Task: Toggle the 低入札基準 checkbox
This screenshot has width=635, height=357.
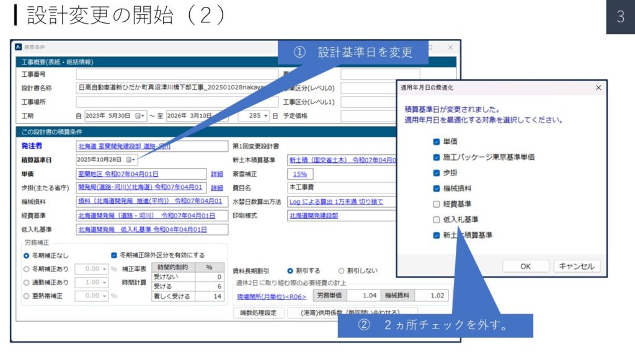Action: [437, 219]
